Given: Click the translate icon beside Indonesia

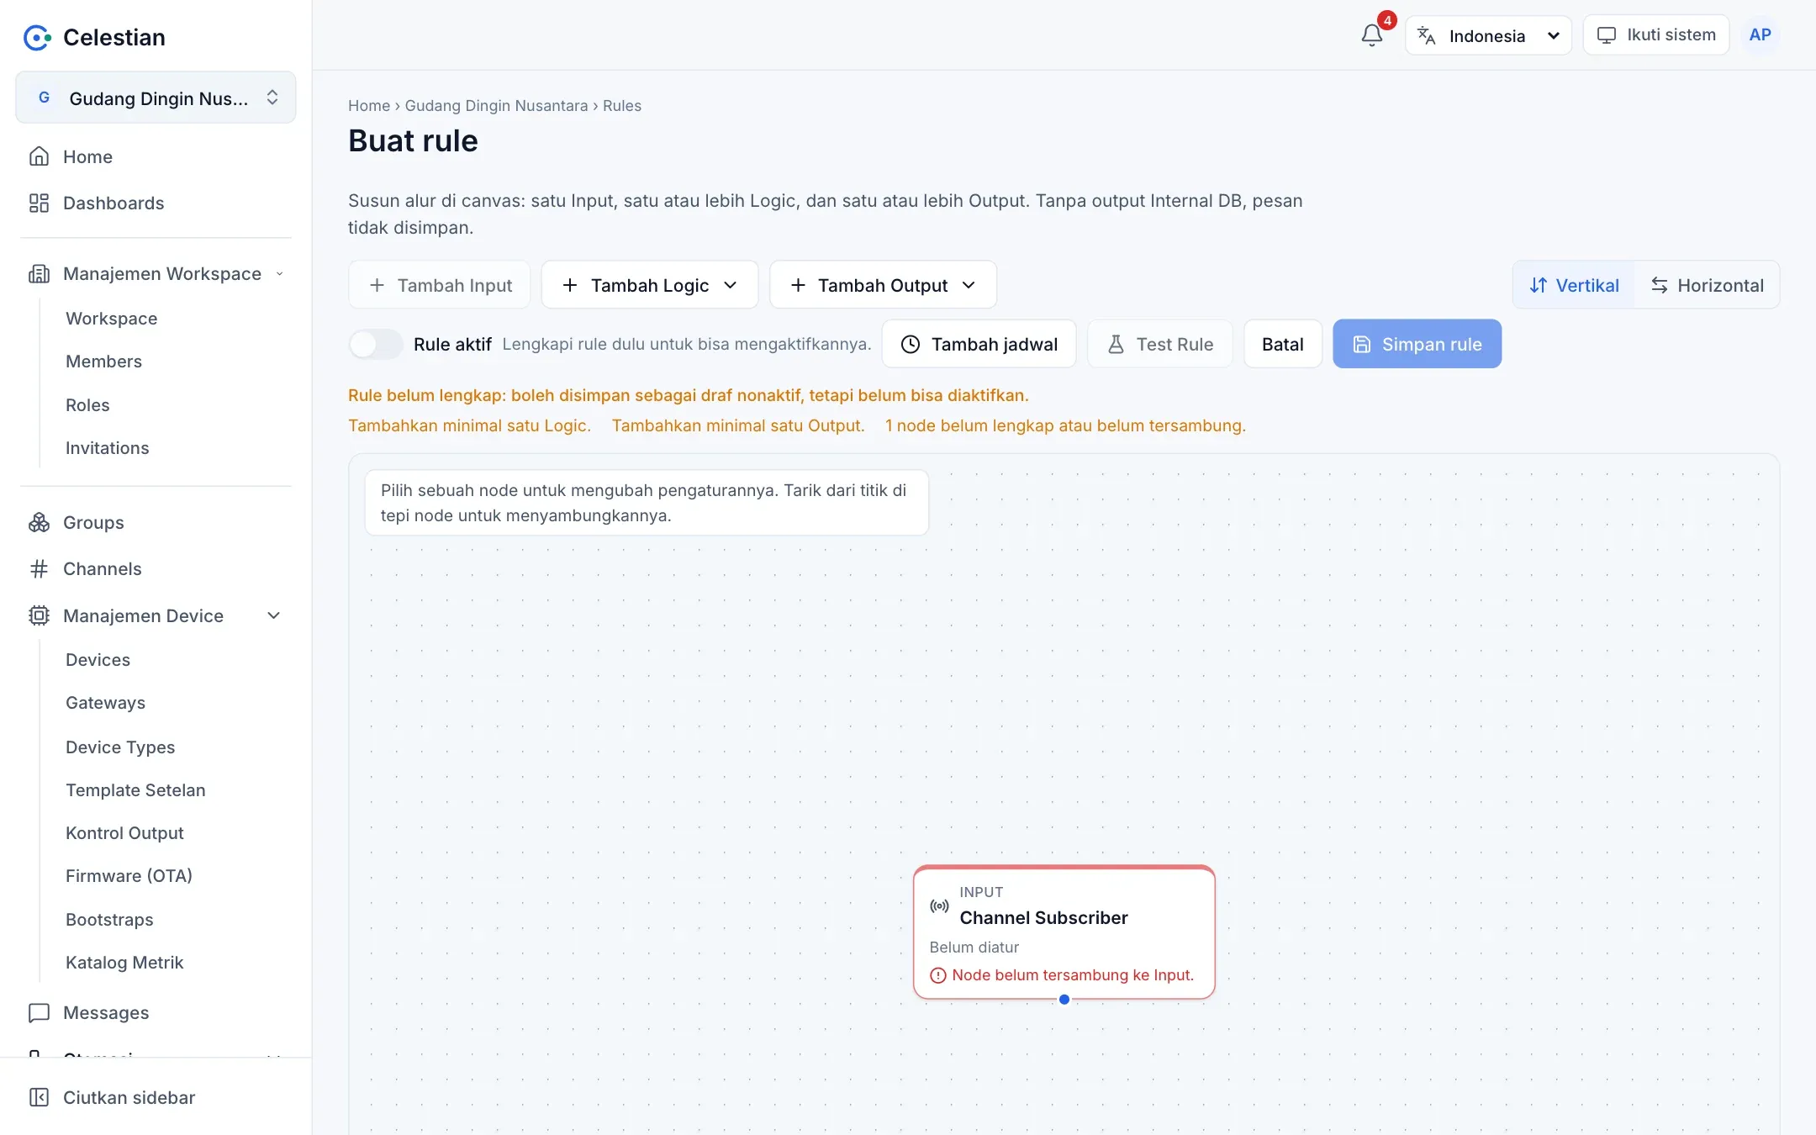Looking at the screenshot, I should (x=1426, y=35).
